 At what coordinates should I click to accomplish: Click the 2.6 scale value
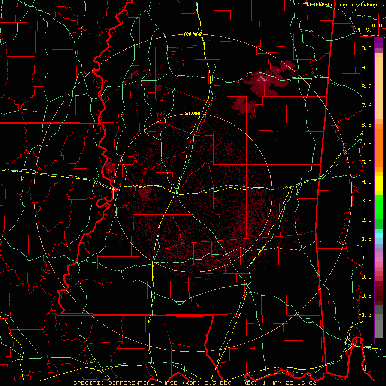[367, 220]
